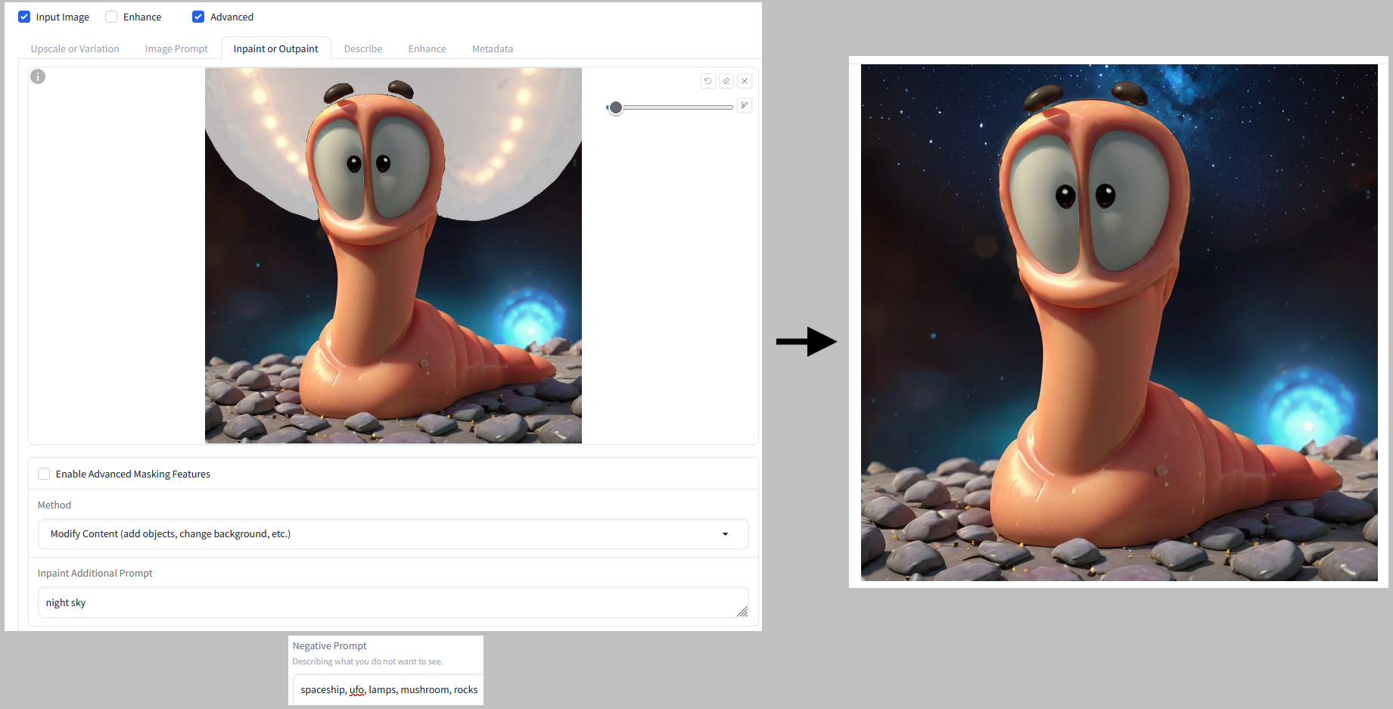Show the Metadata tab
Screen dimensions: 1393x709
tap(493, 48)
